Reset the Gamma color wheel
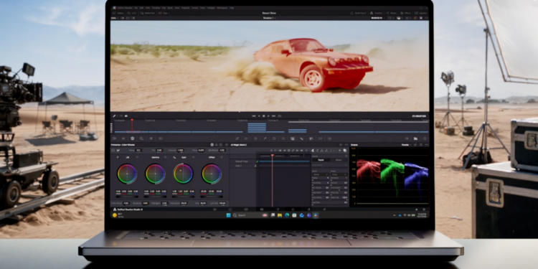 [166, 157]
